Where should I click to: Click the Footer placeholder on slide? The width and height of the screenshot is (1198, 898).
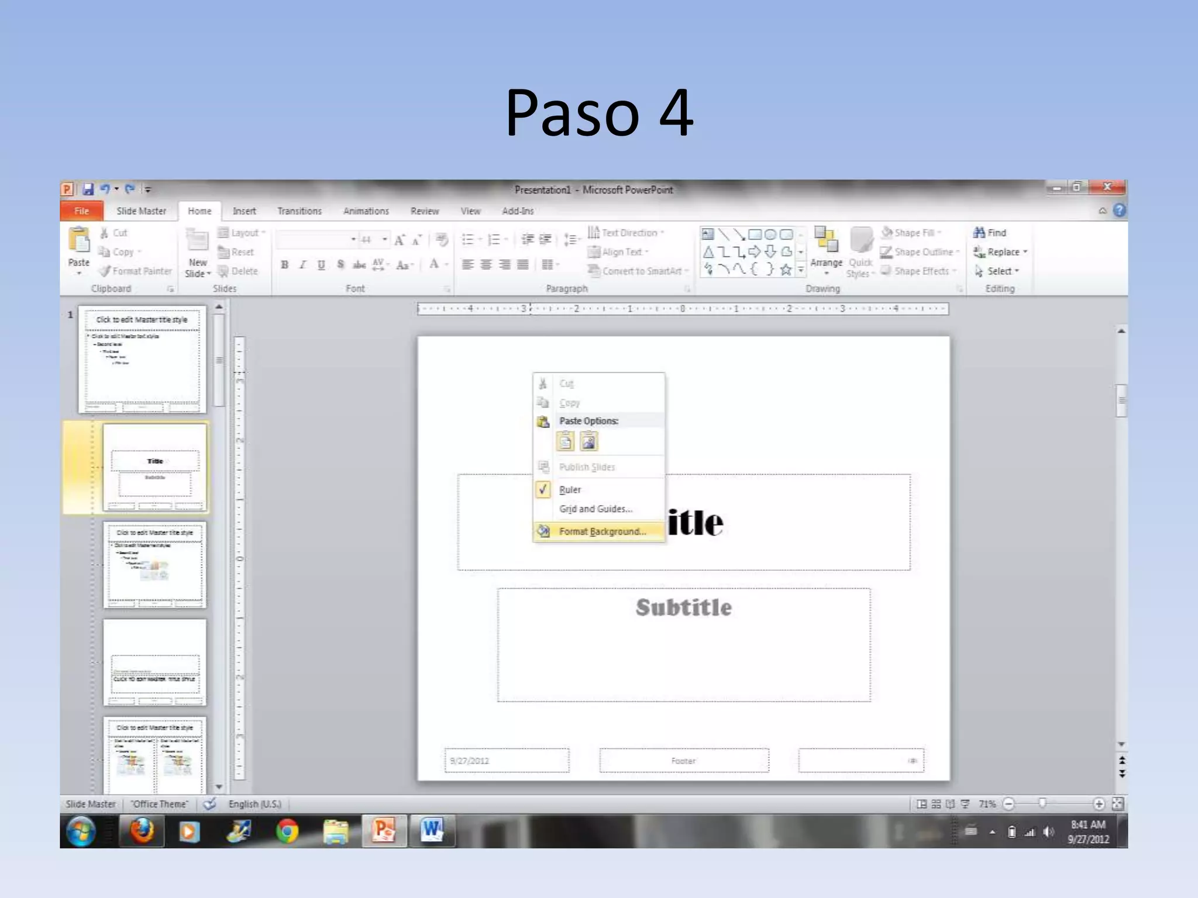684,761
